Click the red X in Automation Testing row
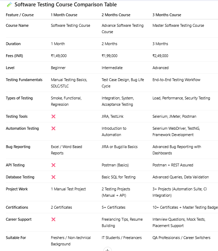The image size is (218, 251). click(53, 128)
